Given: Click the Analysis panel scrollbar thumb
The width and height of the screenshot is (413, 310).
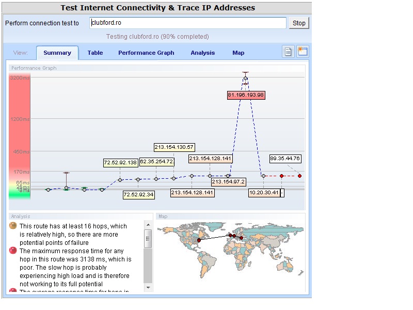Looking at the screenshot, I should [x=149, y=239].
